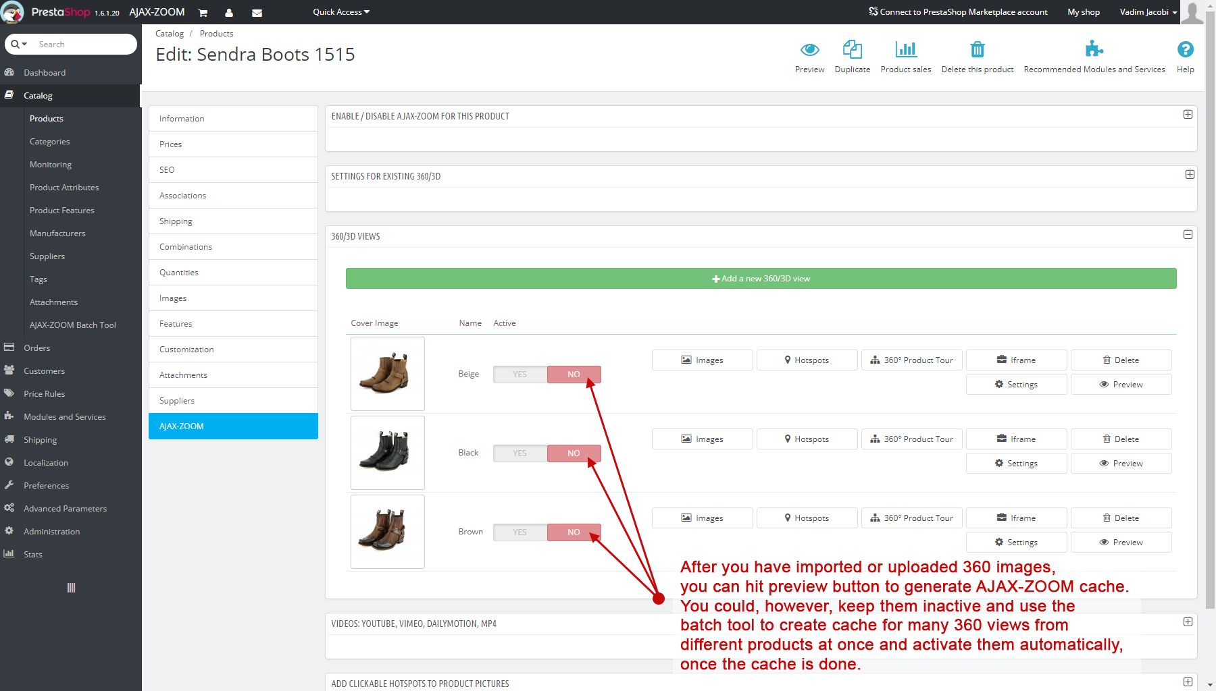Open the Quick Access dropdown

pyautogui.click(x=341, y=12)
